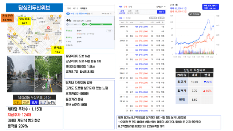Click the second gray pill above the price table
Screen dimensions: 233x131
[161, 18]
